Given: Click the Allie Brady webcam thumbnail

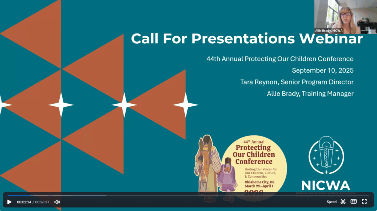Looking at the screenshot, I should coord(345,17).
